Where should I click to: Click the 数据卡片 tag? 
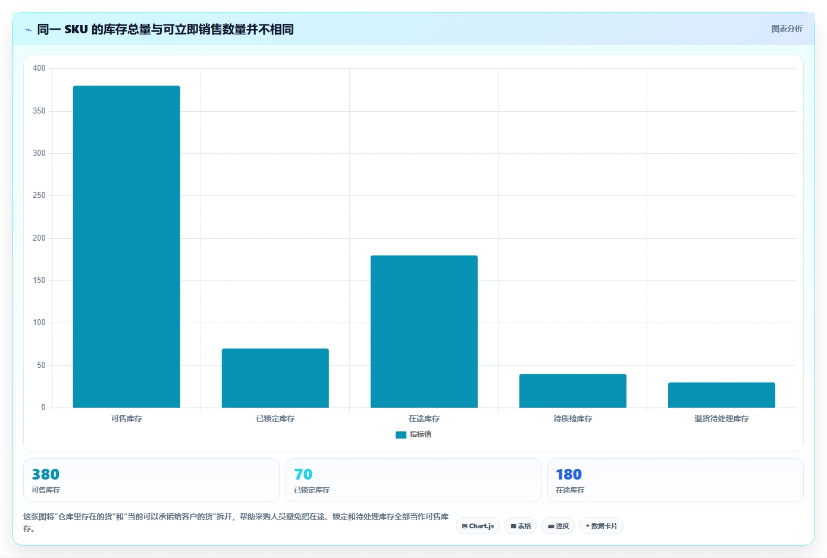pos(602,526)
